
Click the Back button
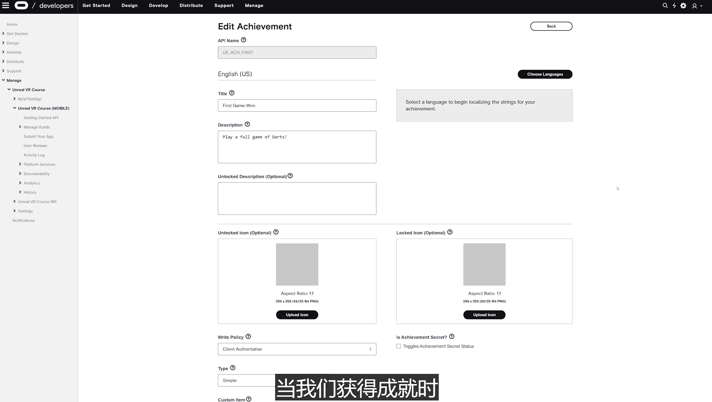551,26
